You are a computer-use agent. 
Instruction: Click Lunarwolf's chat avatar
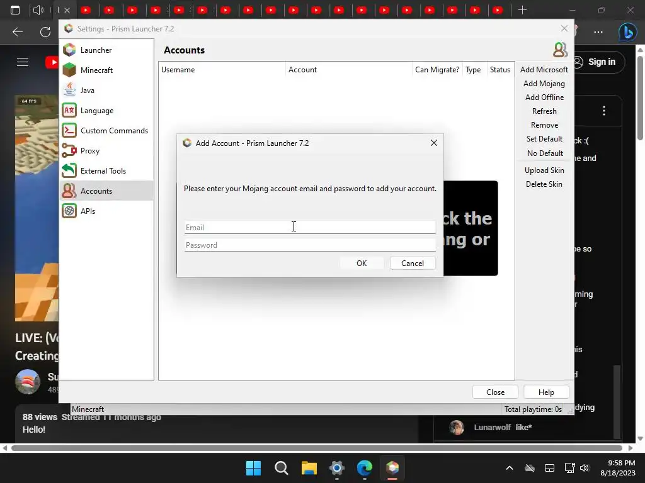(x=457, y=428)
